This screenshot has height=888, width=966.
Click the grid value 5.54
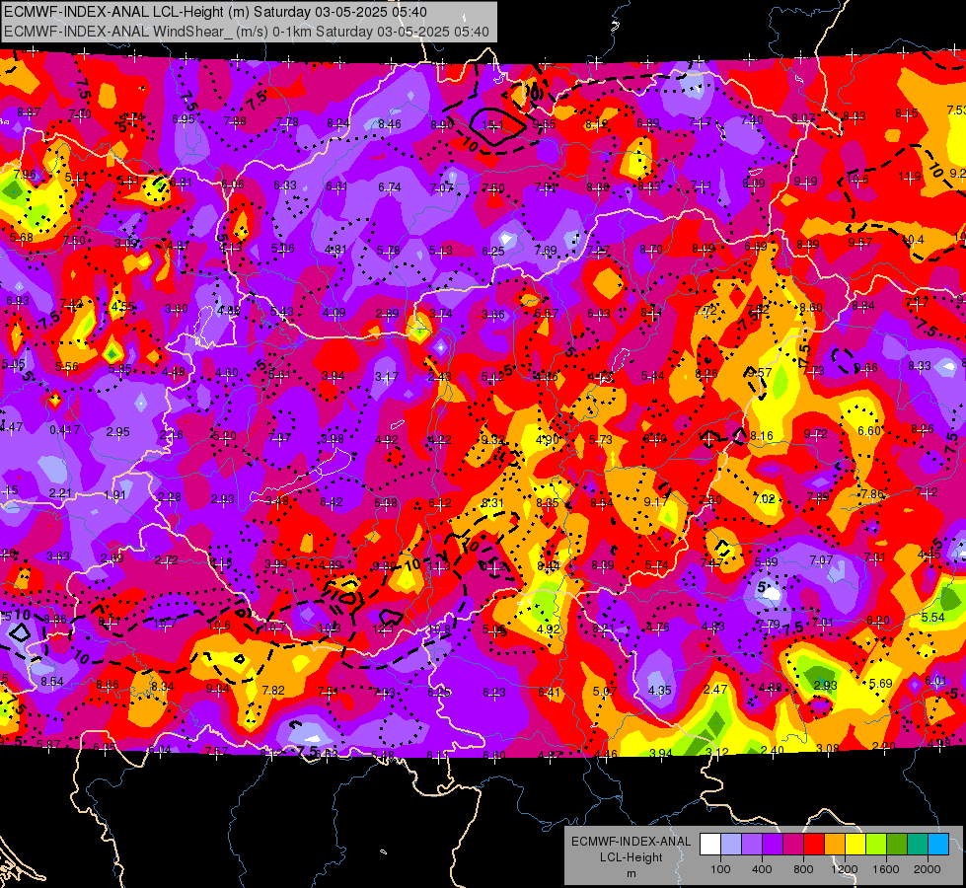tap(933, 617)
